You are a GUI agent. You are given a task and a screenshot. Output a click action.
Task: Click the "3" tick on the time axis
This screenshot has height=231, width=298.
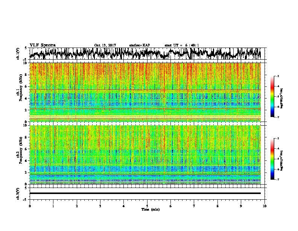pos(100,206)
